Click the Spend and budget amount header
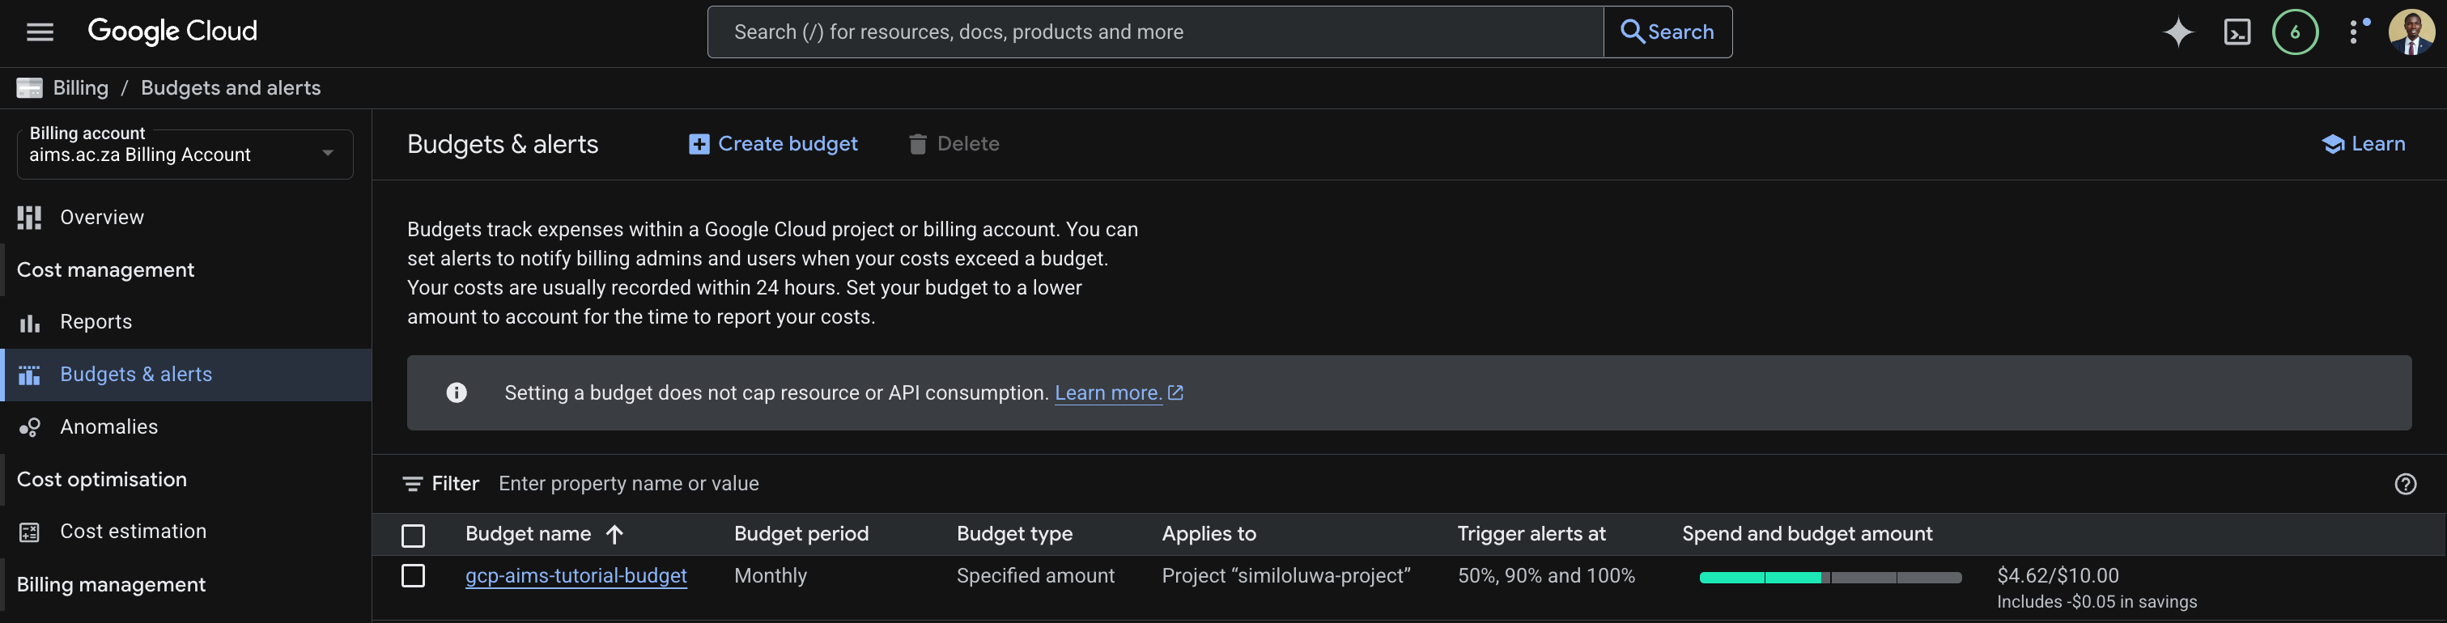 1807,535
